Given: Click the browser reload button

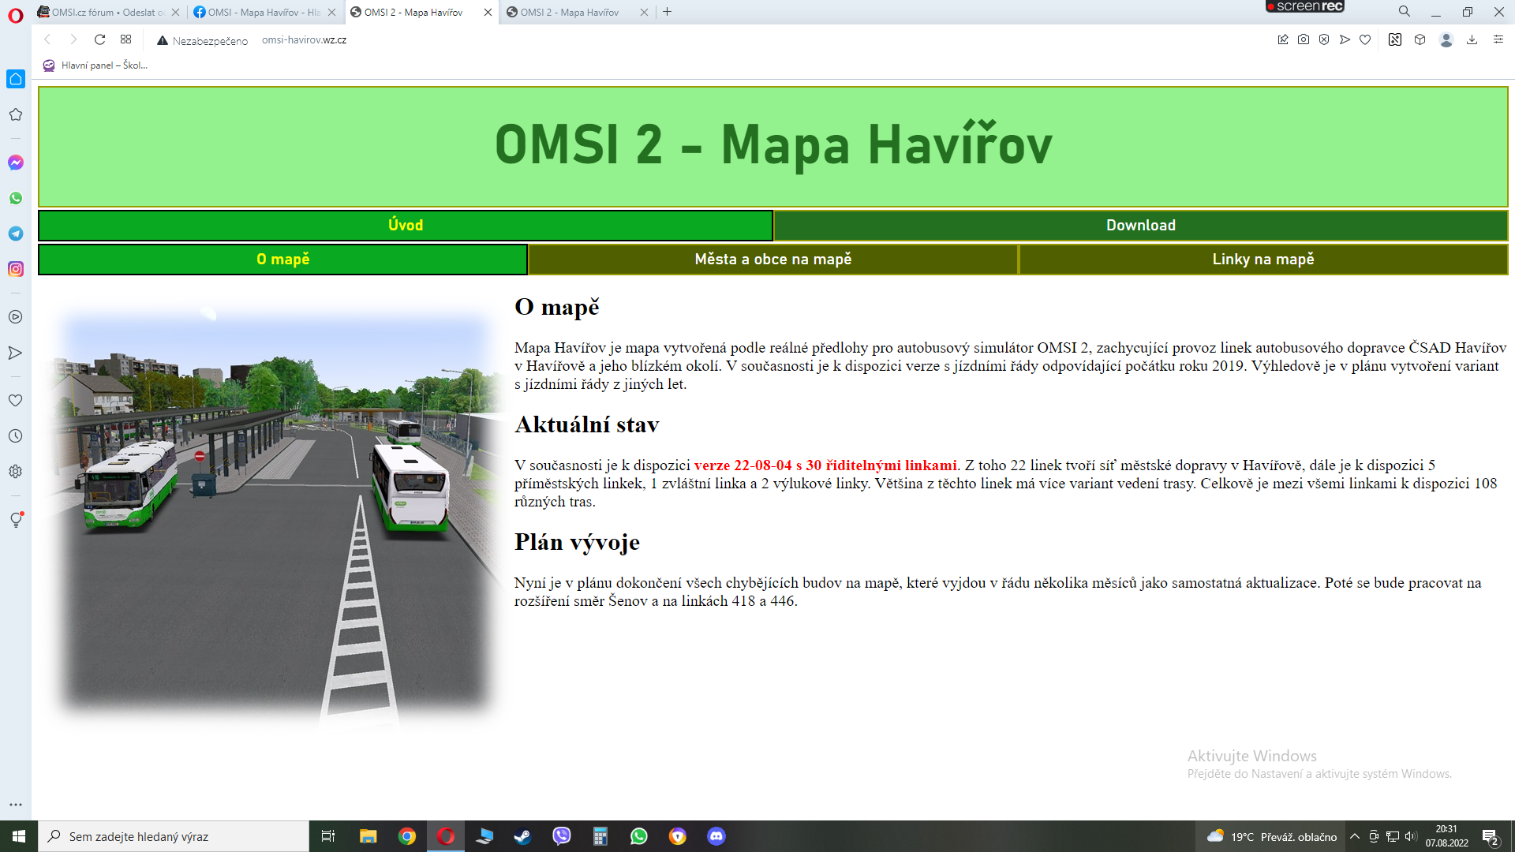Looking at the screenshot, I should point(99,39).
